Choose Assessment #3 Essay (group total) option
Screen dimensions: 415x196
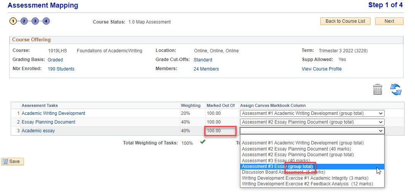pos(277,166)
